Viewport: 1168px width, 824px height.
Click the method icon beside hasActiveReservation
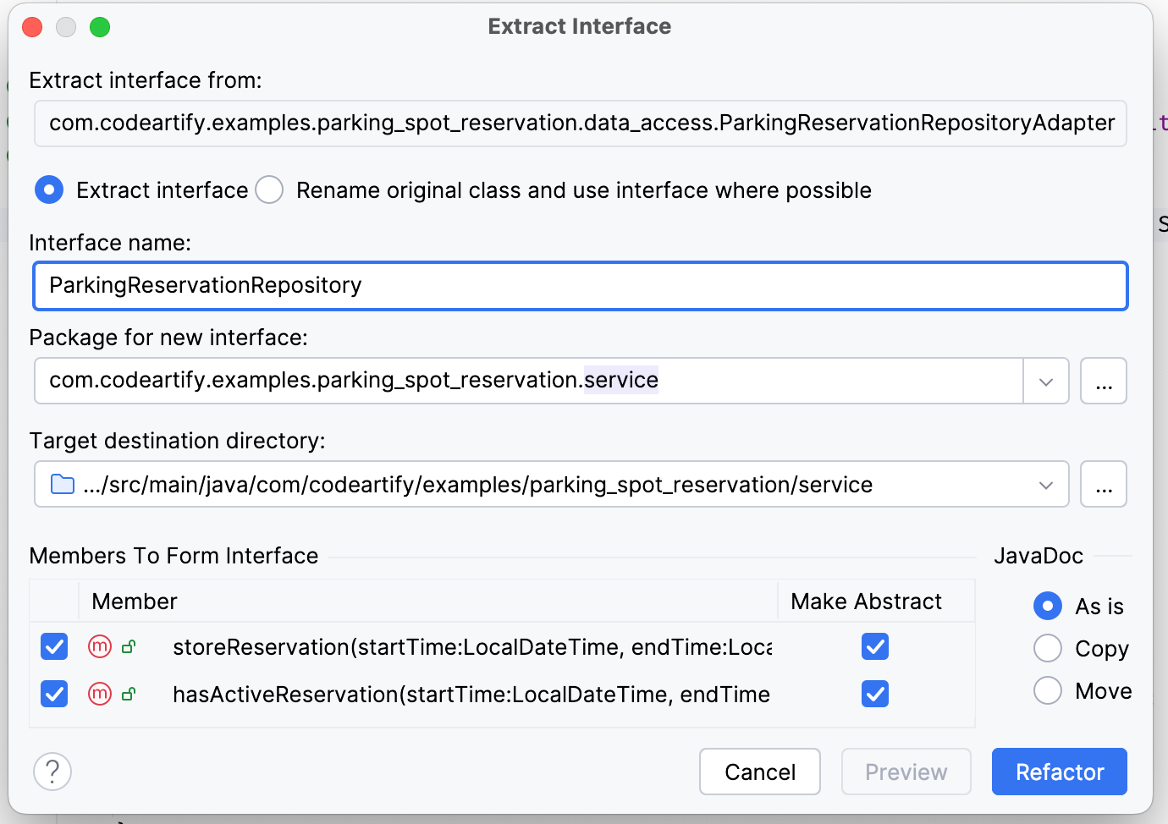point(100,695)
